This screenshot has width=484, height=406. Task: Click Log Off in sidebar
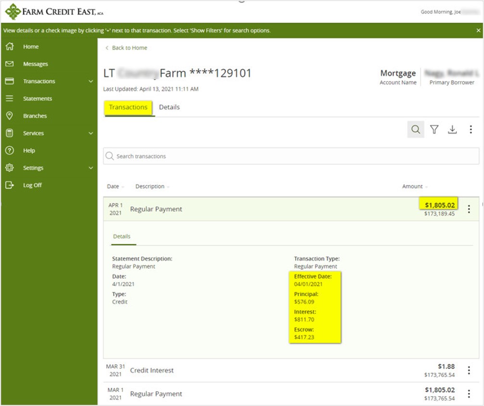point(32,185)
